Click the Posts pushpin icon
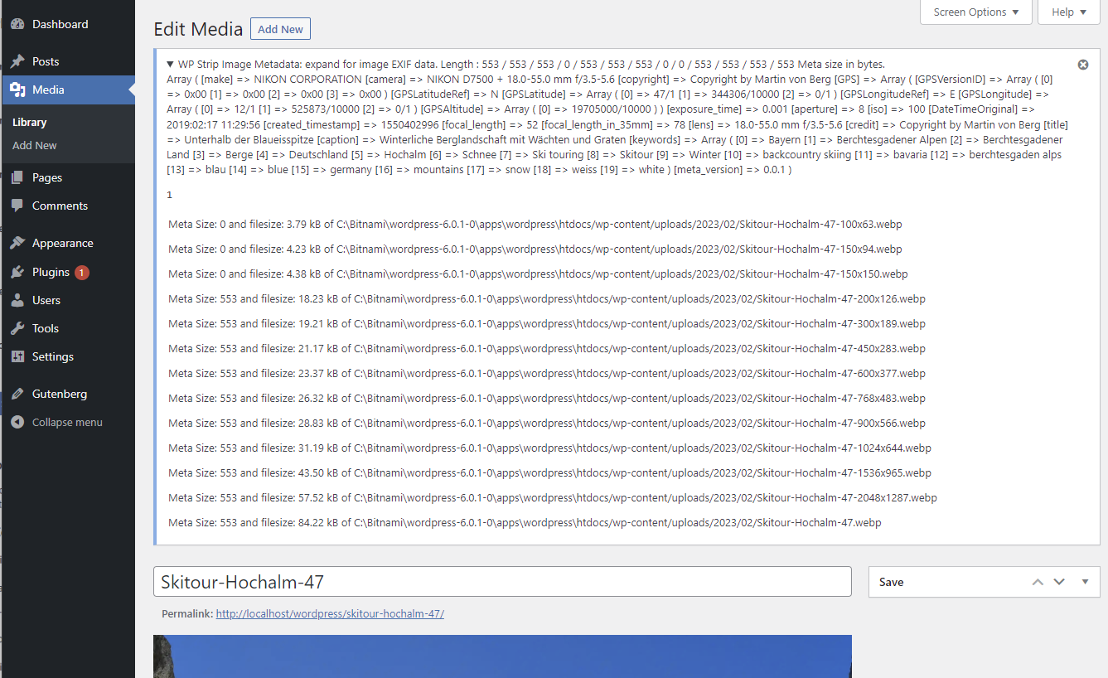 point(17,61)
